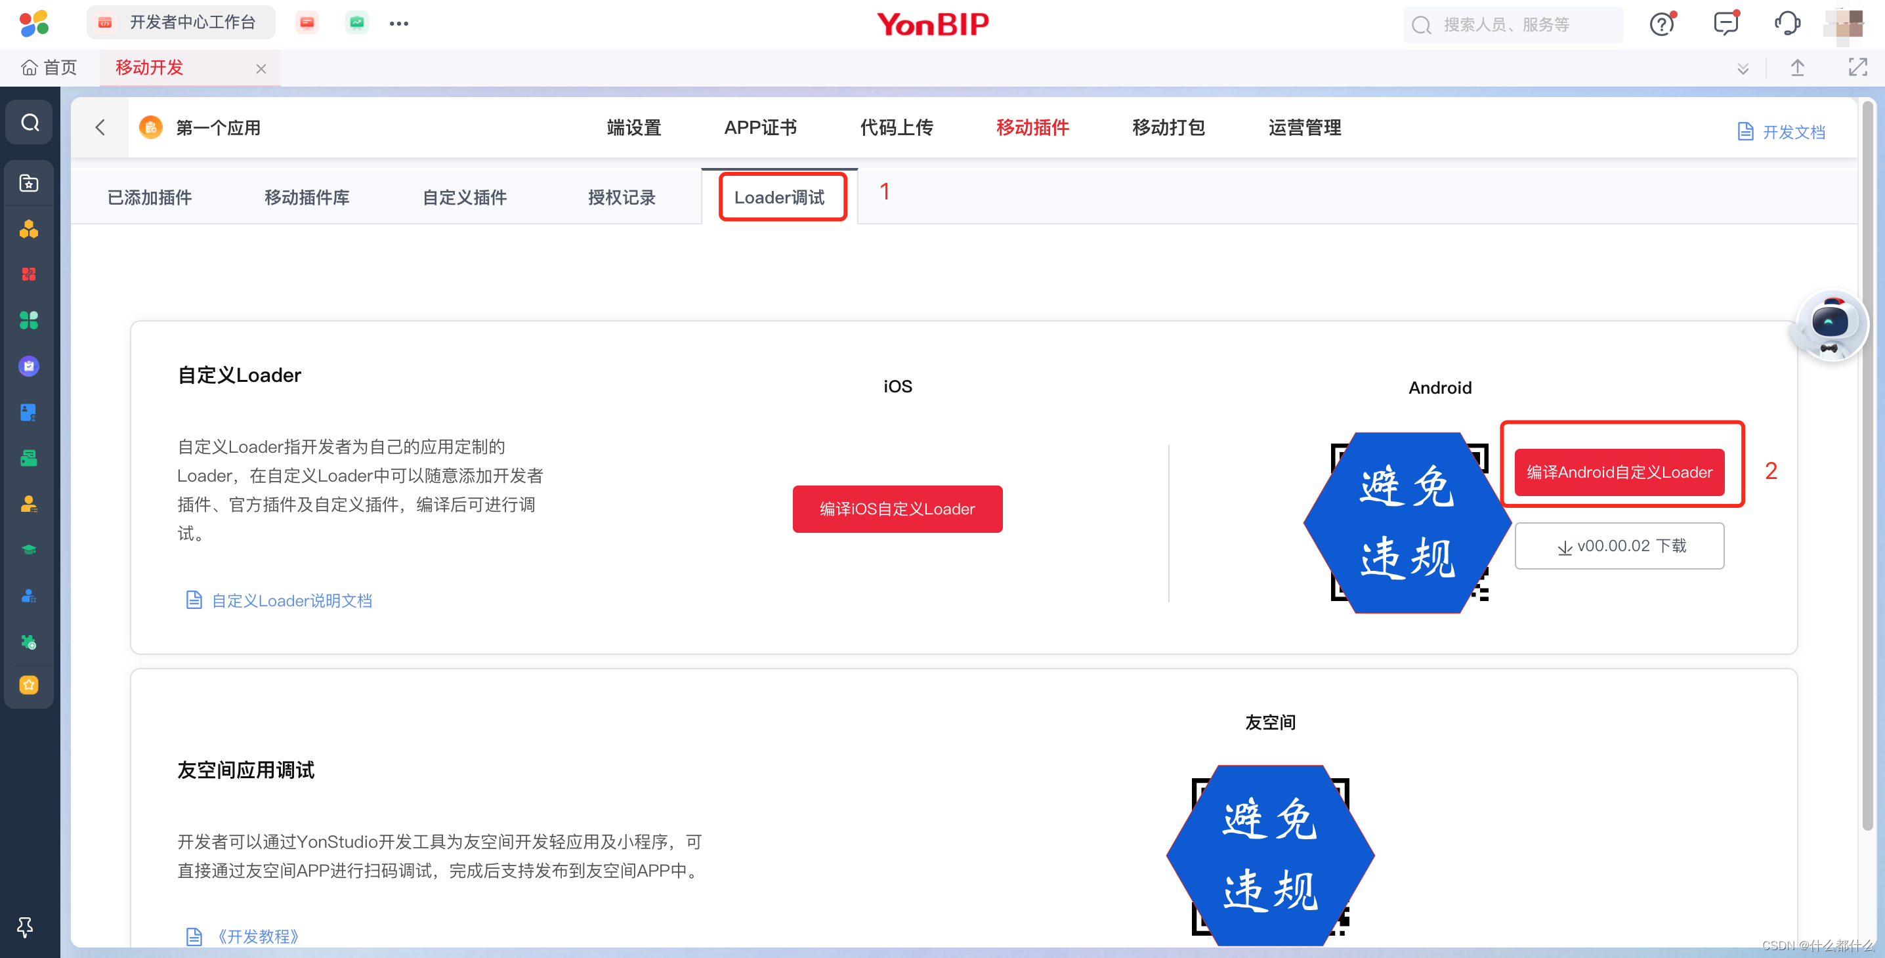1885x958 pixels.
Task: Open the purple clipboard task icon in sidebar
Action: [28, 365]
